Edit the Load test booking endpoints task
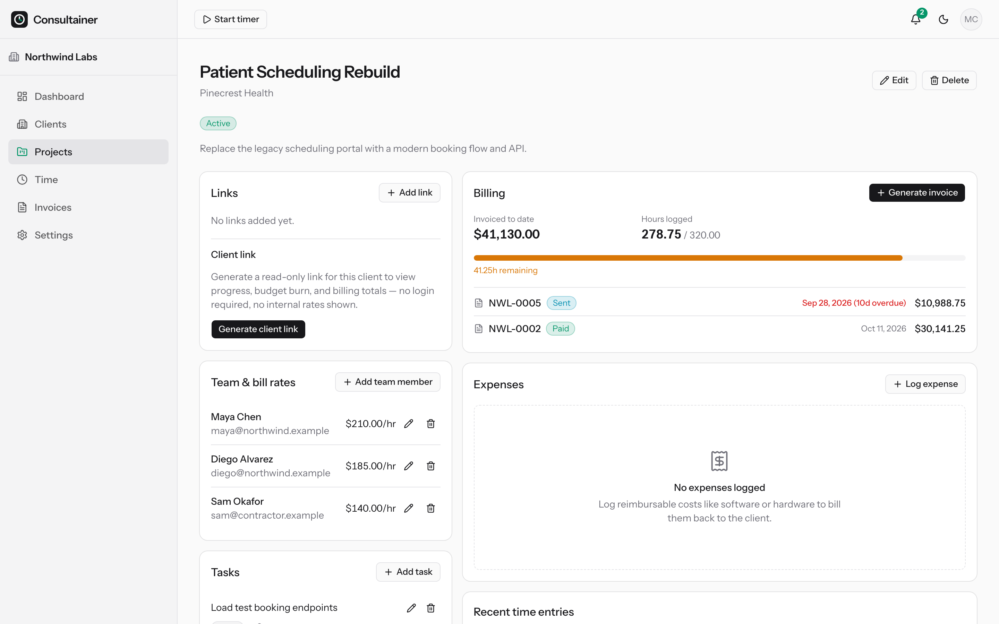 pos(411,608)
